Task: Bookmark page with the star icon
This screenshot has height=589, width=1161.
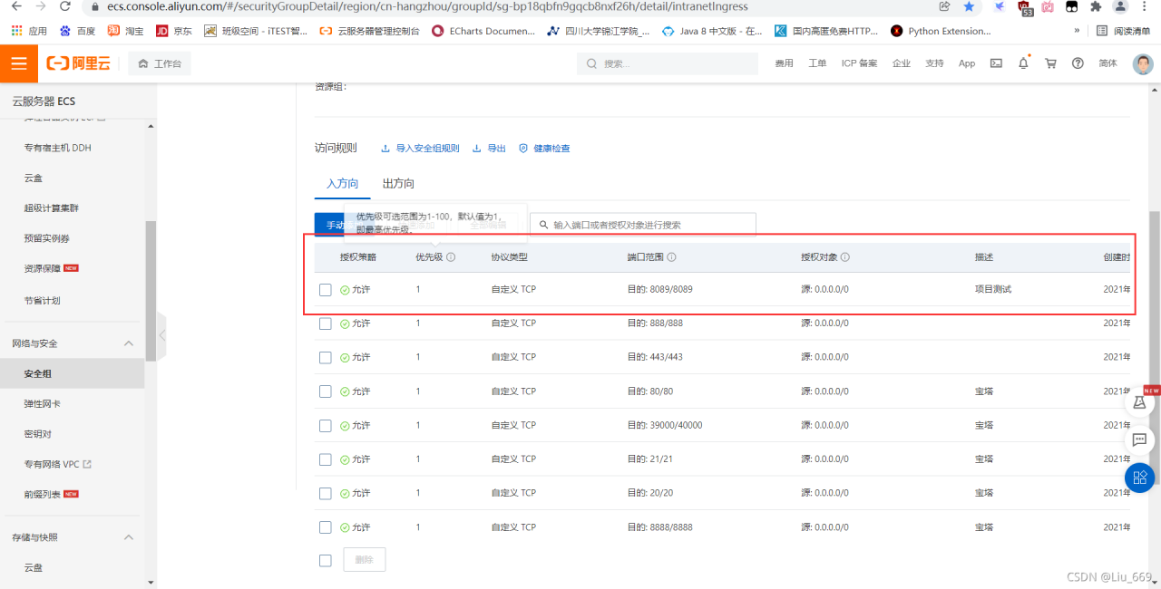Action: click(969, 6)
